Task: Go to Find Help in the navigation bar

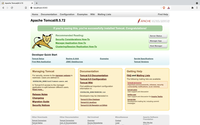Action: pyautogui.click(x=163, y=14)
